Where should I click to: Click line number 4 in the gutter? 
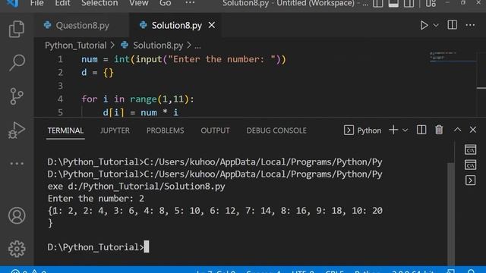point(60,99)
